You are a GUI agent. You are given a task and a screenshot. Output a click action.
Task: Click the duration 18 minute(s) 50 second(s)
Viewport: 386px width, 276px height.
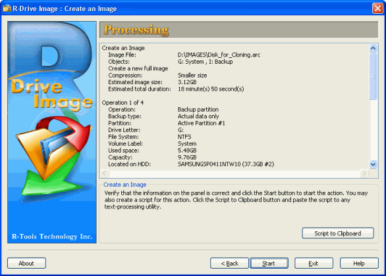click(211, 89)
